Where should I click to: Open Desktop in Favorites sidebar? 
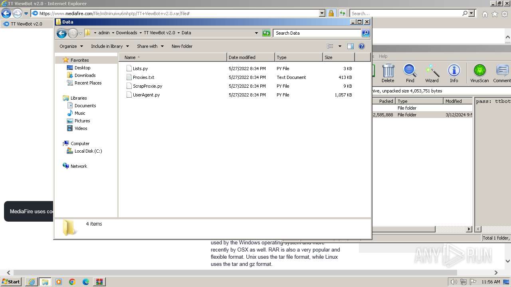[82, 68]
